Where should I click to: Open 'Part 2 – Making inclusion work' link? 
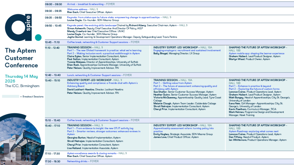pos(103,53)
